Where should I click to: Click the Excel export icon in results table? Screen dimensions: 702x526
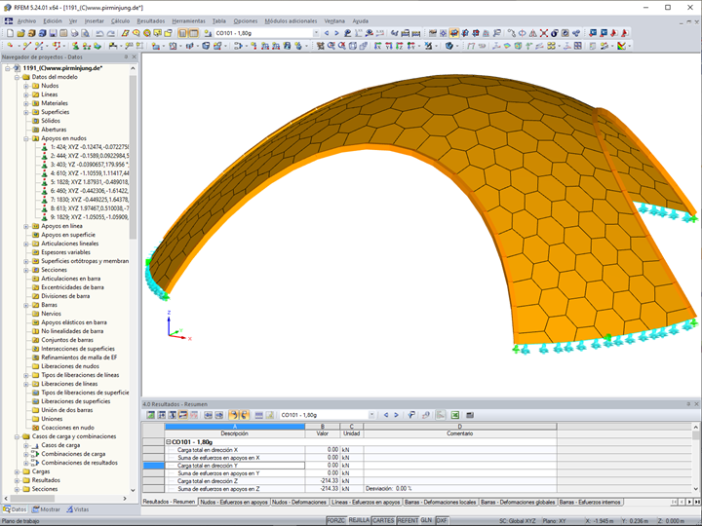455,415
